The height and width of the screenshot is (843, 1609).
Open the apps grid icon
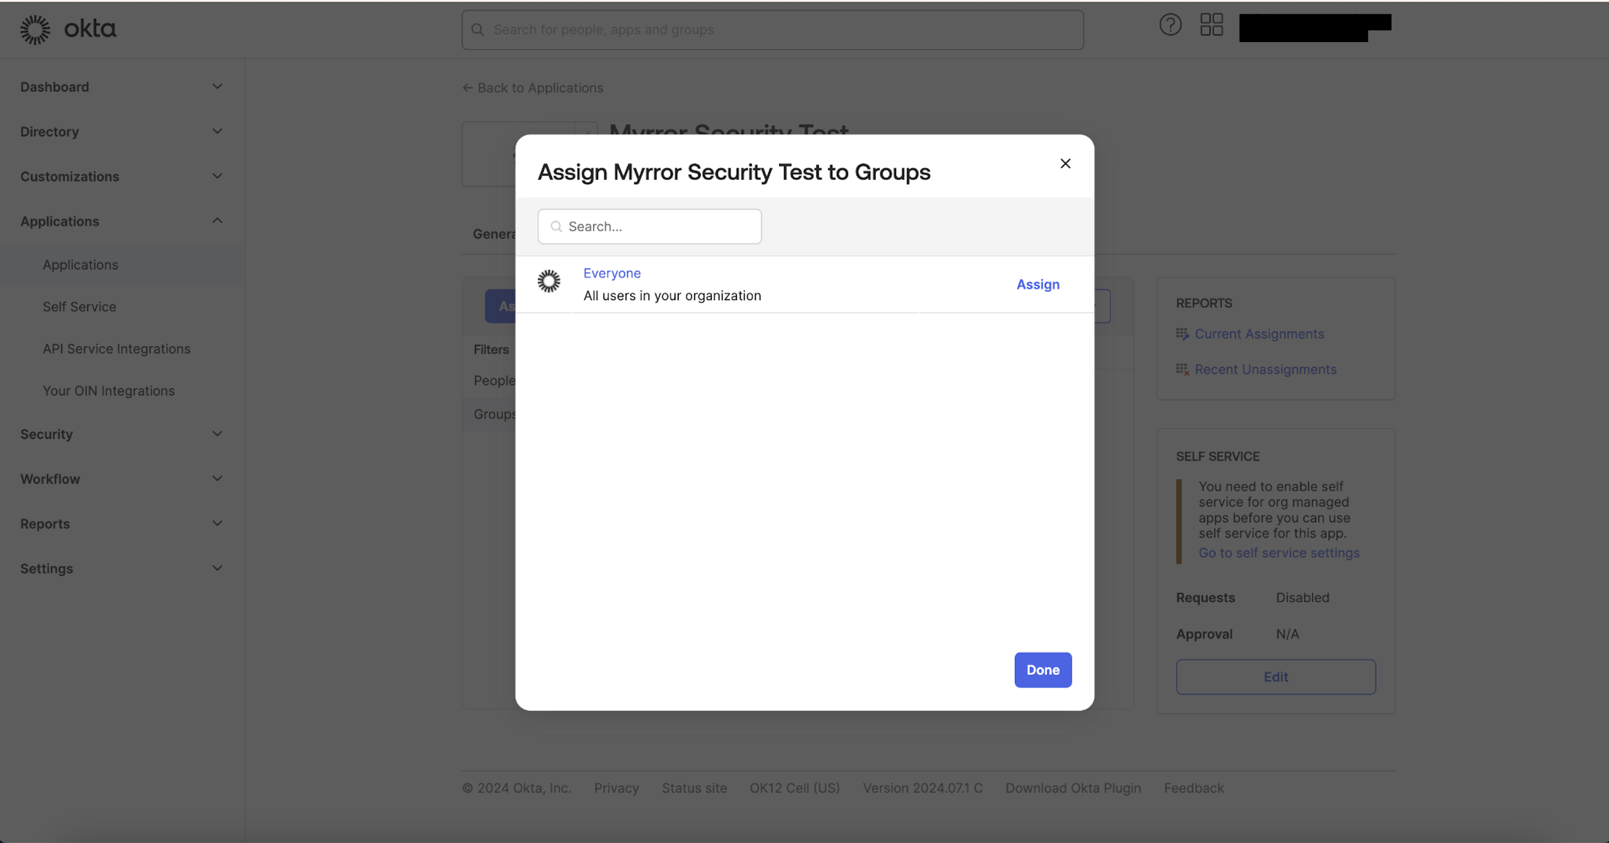pos(1211,25)
